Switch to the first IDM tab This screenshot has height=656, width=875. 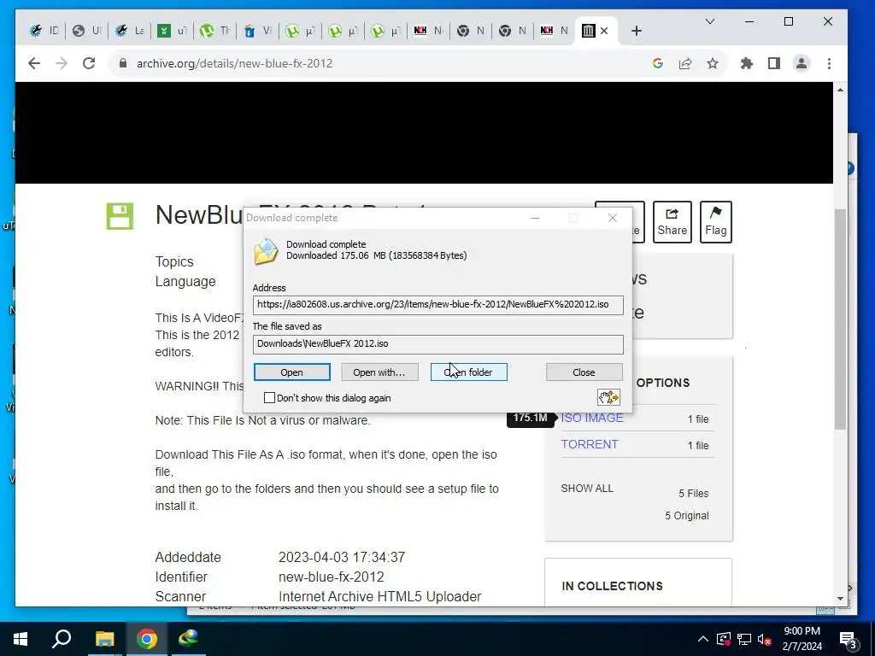pyautogui.click(x=44, y=31)
